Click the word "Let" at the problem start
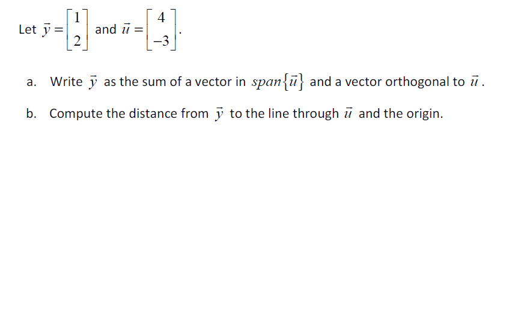Viewport: 527px width, 336px height. pyautogui.click(x=28, y=29)
